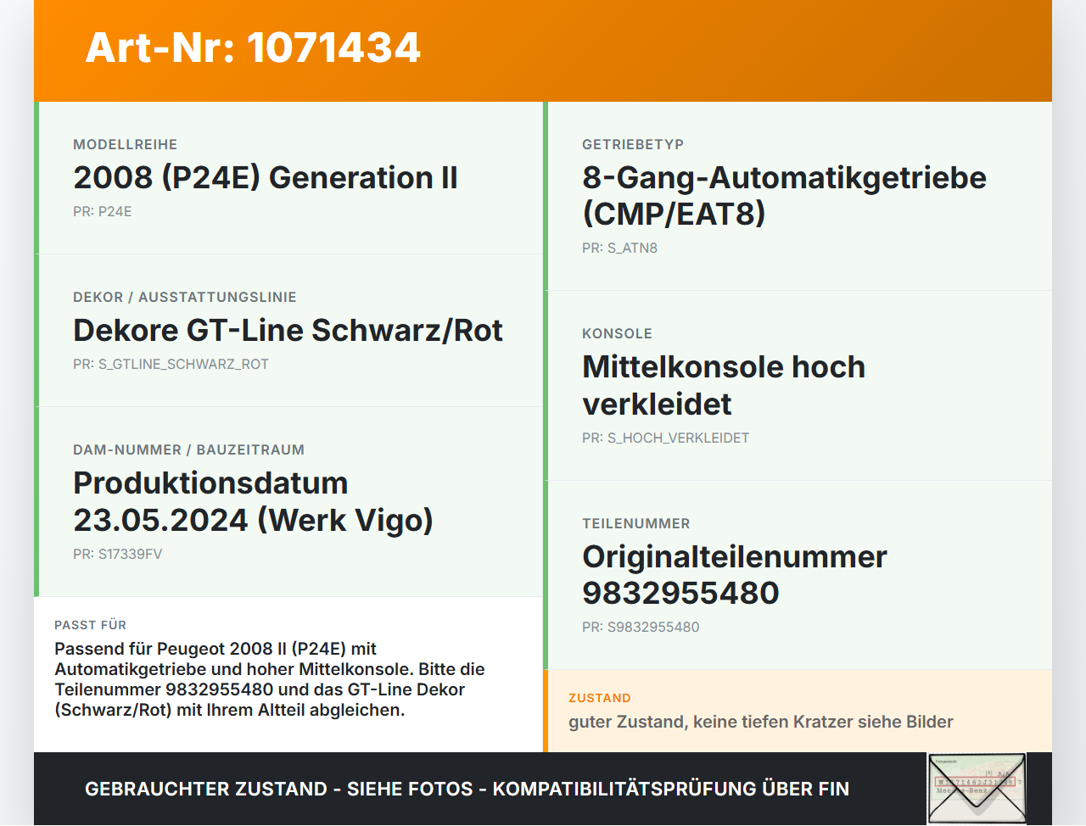Viewport: 1086px width, 826px height.
Task: Select 'Produktionsdatum 23.05.2024 (Werk Vigo)' value
Action: point(253,501)
